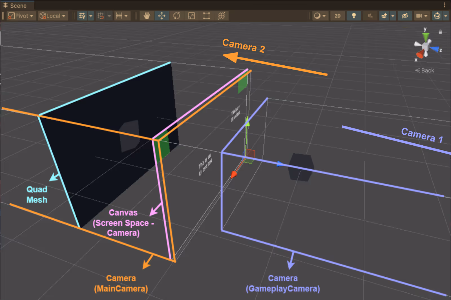
Task: Select the Rect transform tool
Action: tap(206, 16)
